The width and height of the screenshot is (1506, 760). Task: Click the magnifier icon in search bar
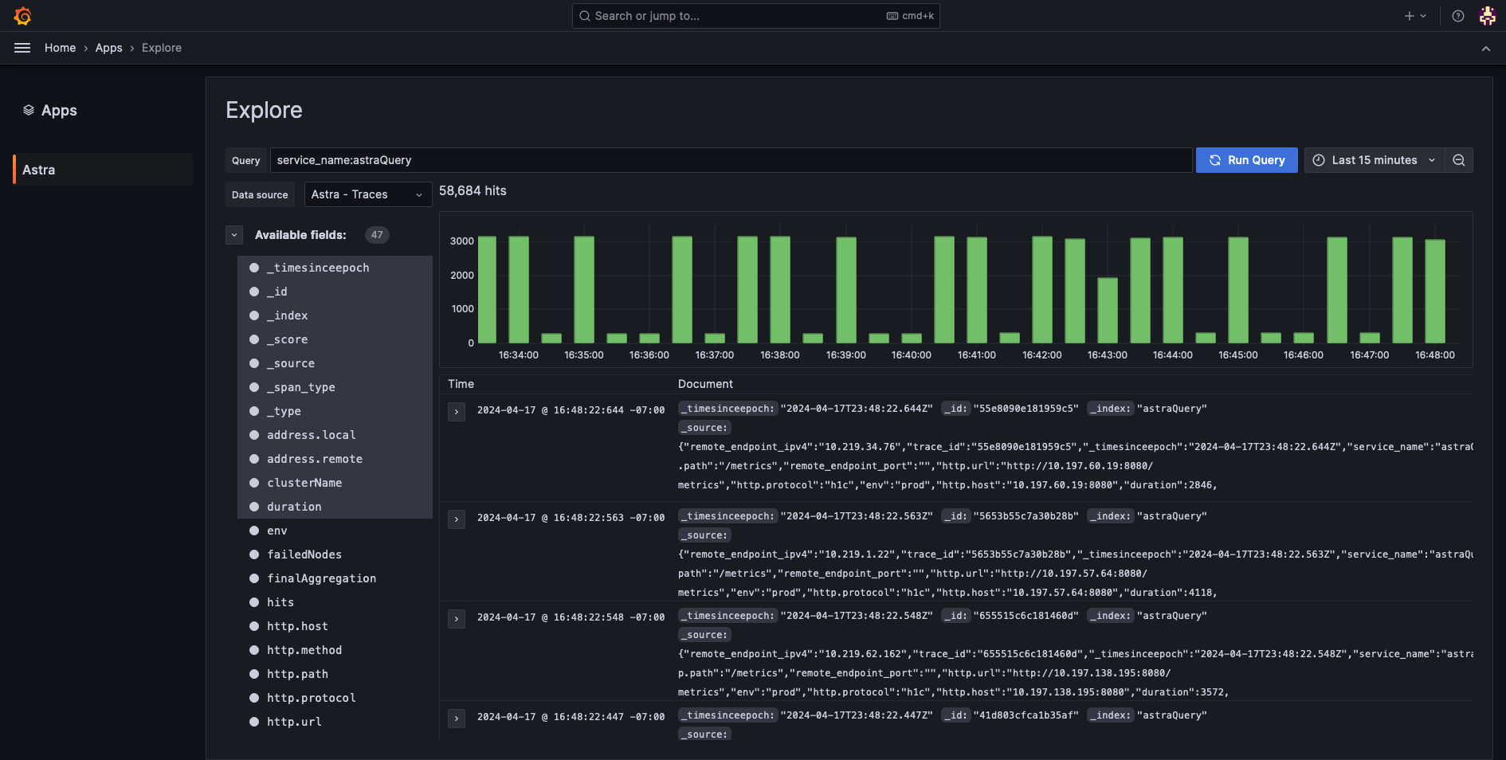coord(585,16)
